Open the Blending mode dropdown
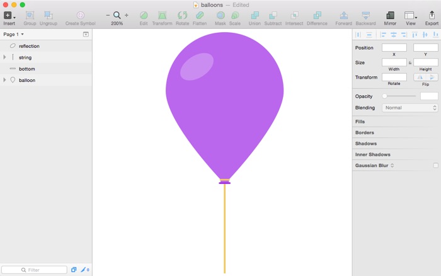The image size is (441, 276). [x=409, y=108]
